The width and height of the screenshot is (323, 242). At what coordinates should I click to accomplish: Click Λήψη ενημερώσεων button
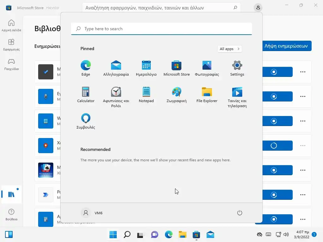click(287, 46)
